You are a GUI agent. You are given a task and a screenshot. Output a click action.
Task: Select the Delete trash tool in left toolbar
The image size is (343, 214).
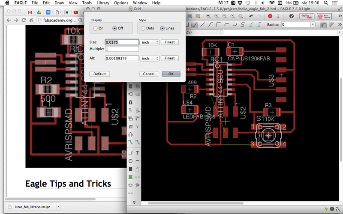(x=131, y=86)
